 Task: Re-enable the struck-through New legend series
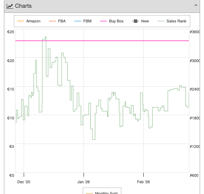[141, 21]
